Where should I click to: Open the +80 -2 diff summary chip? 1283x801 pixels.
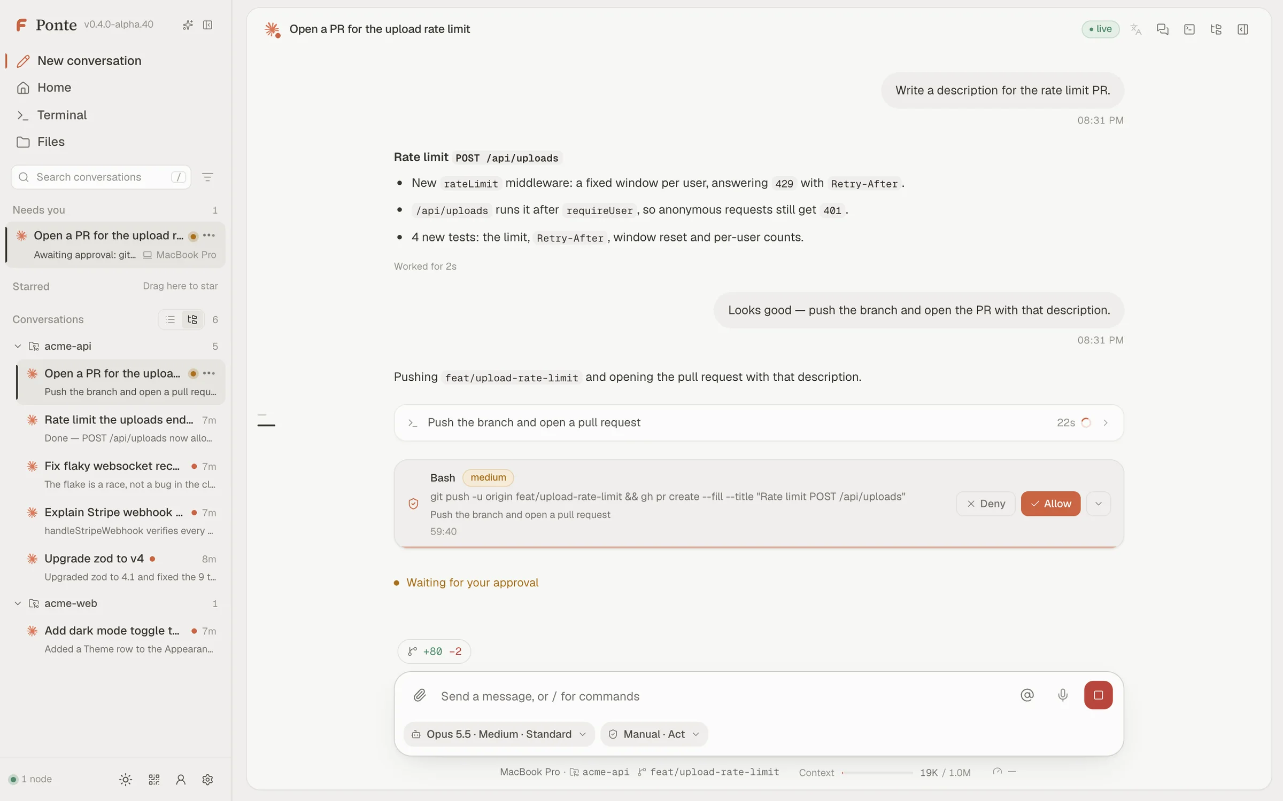[434, 651]
